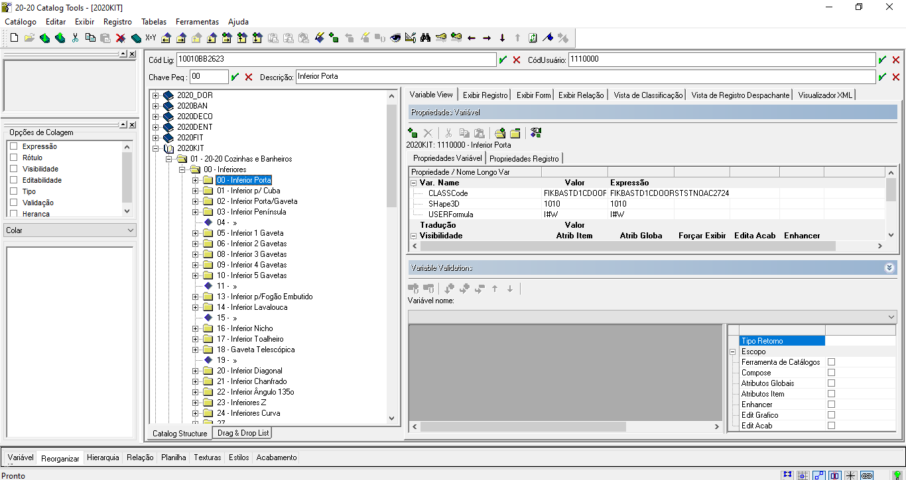906x480 pixels.
Task: Enable the Enhancer scope checkbox
Action: (831, 405)
